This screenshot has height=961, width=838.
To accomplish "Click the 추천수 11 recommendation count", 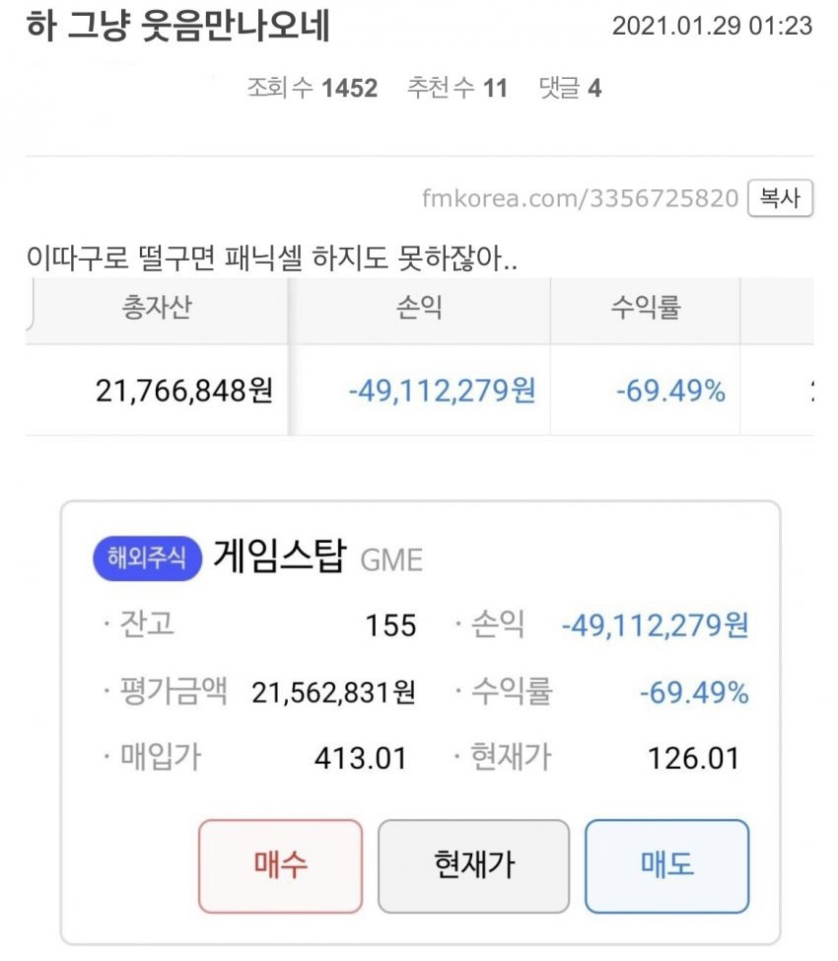I will click(x=456, y=89).
